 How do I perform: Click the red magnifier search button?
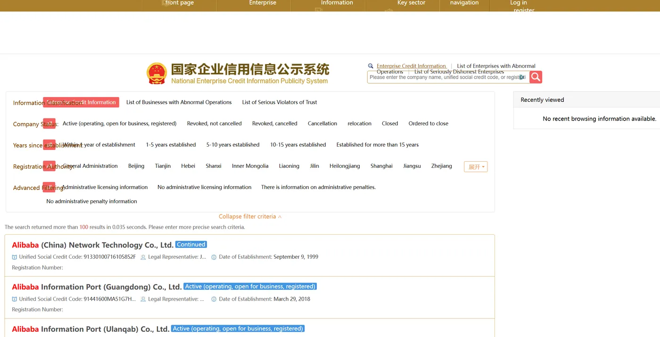pos(536,77)
